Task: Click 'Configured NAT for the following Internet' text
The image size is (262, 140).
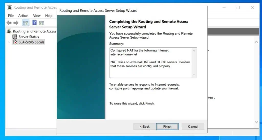Action: [x=139, y=50]
